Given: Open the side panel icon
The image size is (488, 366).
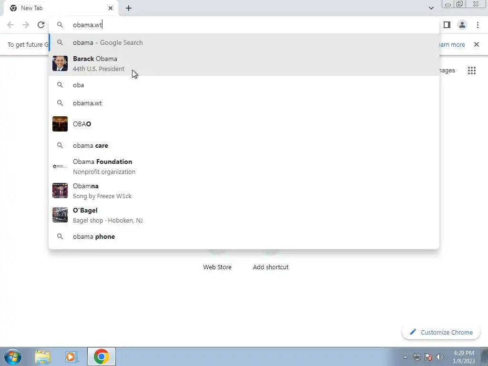Looking at the screenshot, I should [447, 25].
